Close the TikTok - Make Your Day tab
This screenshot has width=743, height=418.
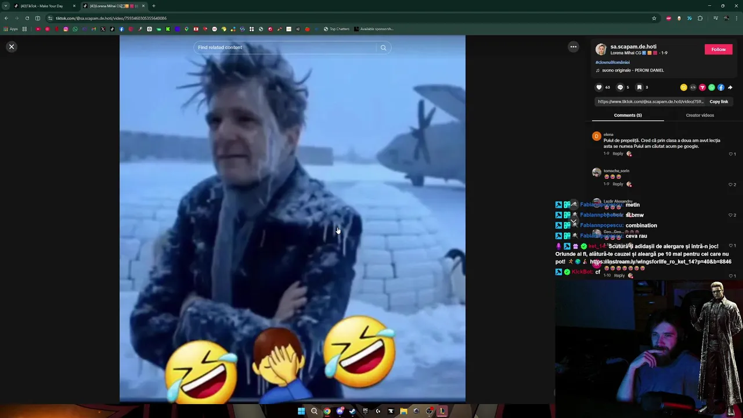[74, 6]
